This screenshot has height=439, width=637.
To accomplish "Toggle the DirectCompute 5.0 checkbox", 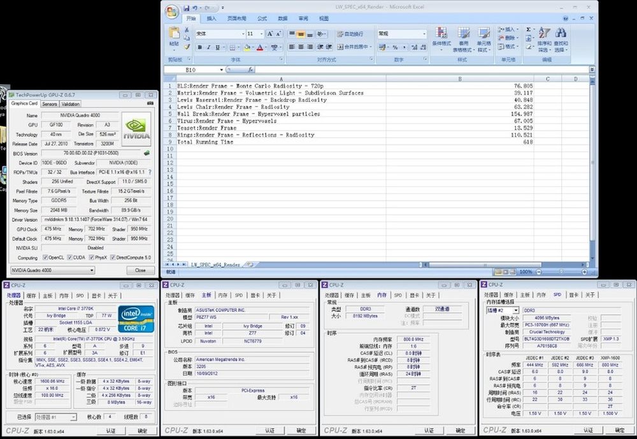I will [113, 257].
